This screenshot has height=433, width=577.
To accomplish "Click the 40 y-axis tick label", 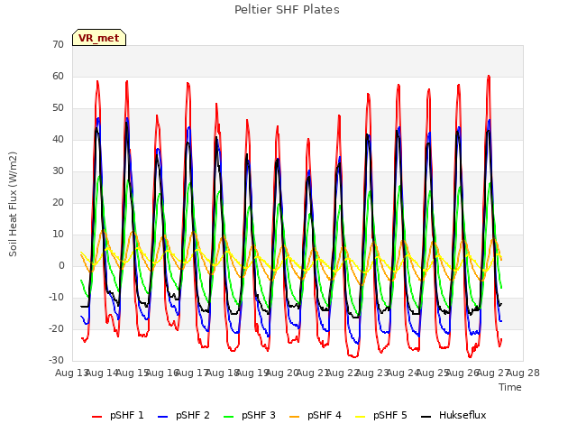I will pos(58,139).
